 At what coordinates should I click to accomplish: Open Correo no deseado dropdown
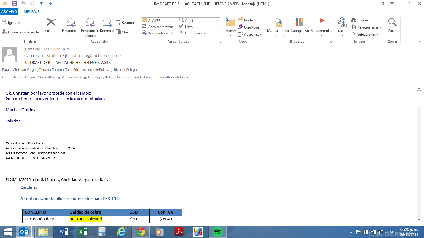(x=22, y=32)
